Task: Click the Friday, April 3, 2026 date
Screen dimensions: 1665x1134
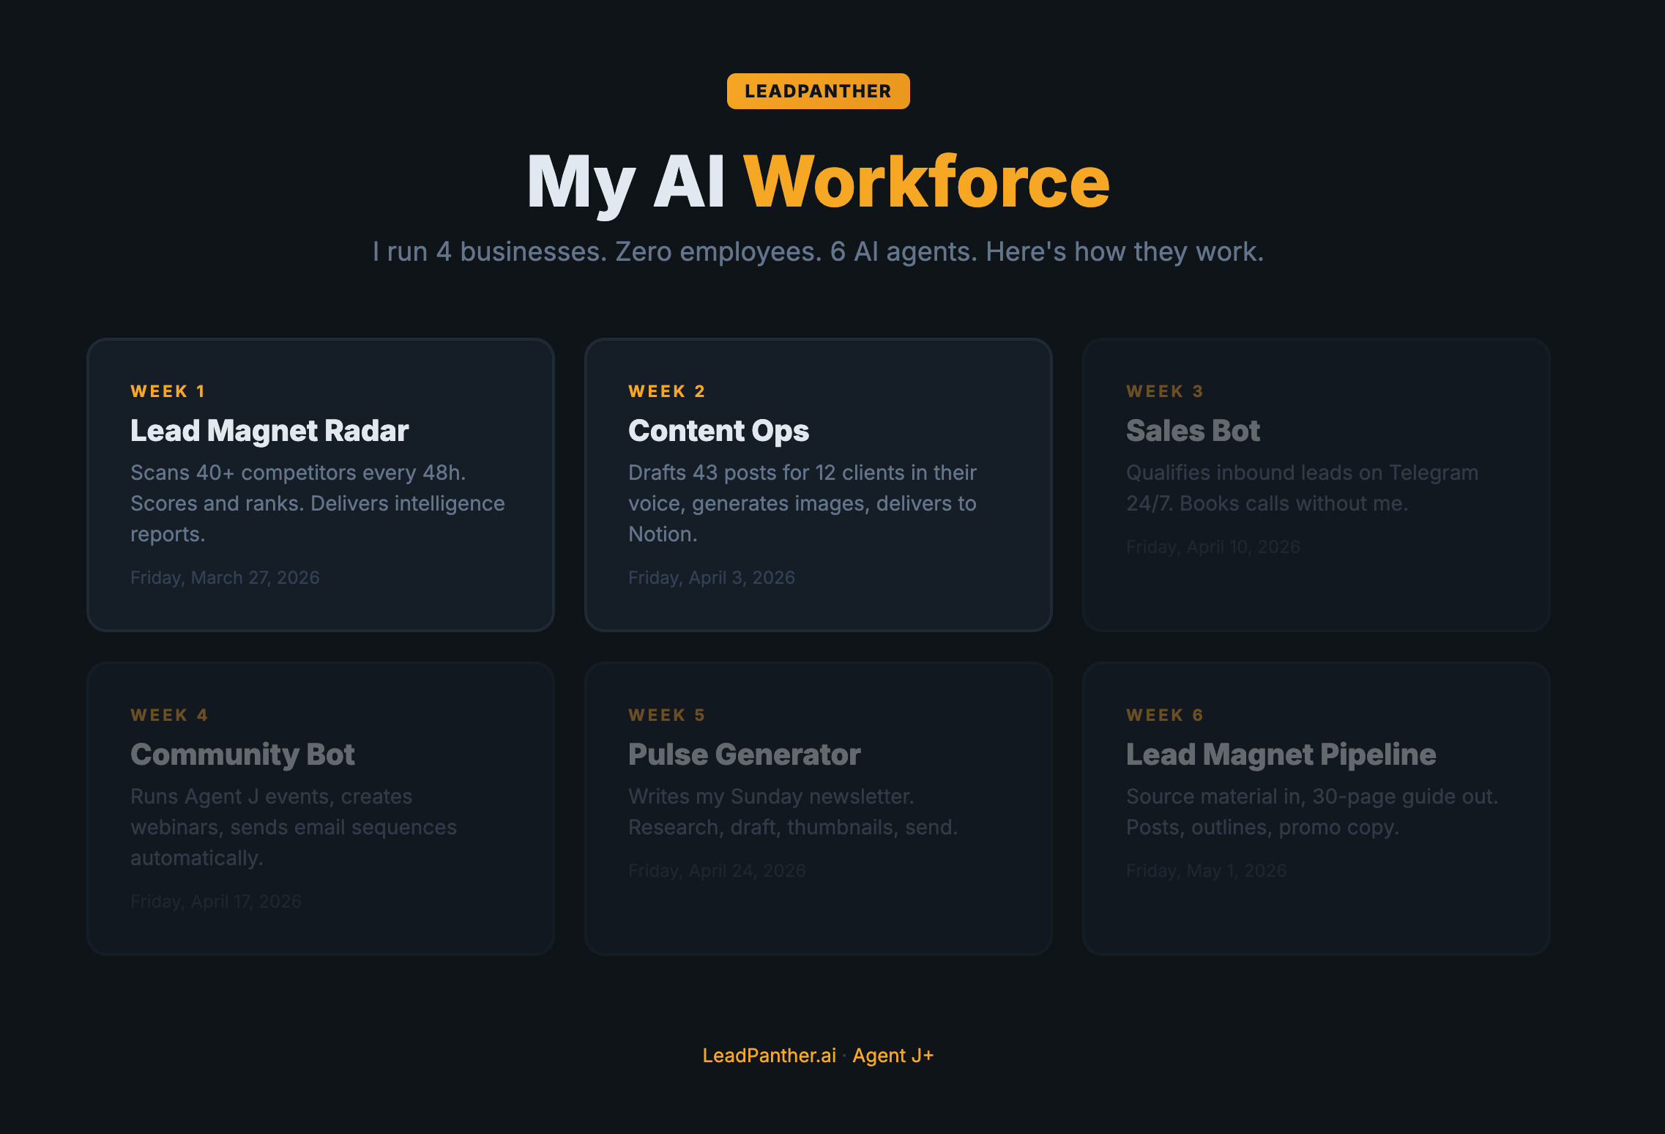Action: (711, 578)
